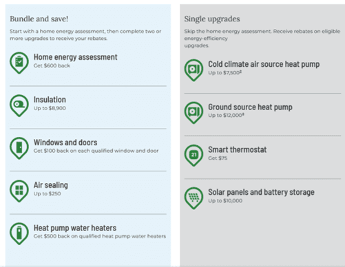Open the Heat pump water heaters heading
The width and height of the screenshot is (345, 267).
pyautogui.click(x=75, y=228)
